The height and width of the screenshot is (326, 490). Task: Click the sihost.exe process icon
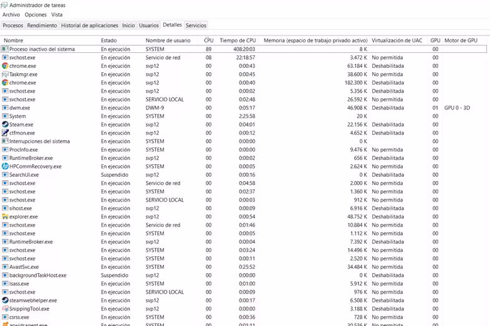pyautogui.click(x=5, y=208)
